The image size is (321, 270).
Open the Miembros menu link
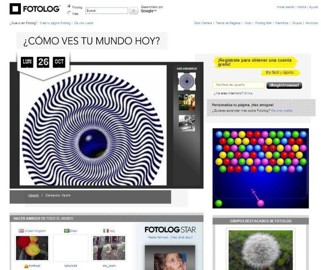(x=281, y=23)
